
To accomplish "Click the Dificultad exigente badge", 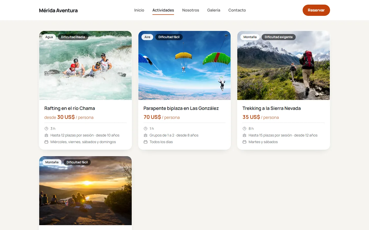I will click(x=279, y=37).
